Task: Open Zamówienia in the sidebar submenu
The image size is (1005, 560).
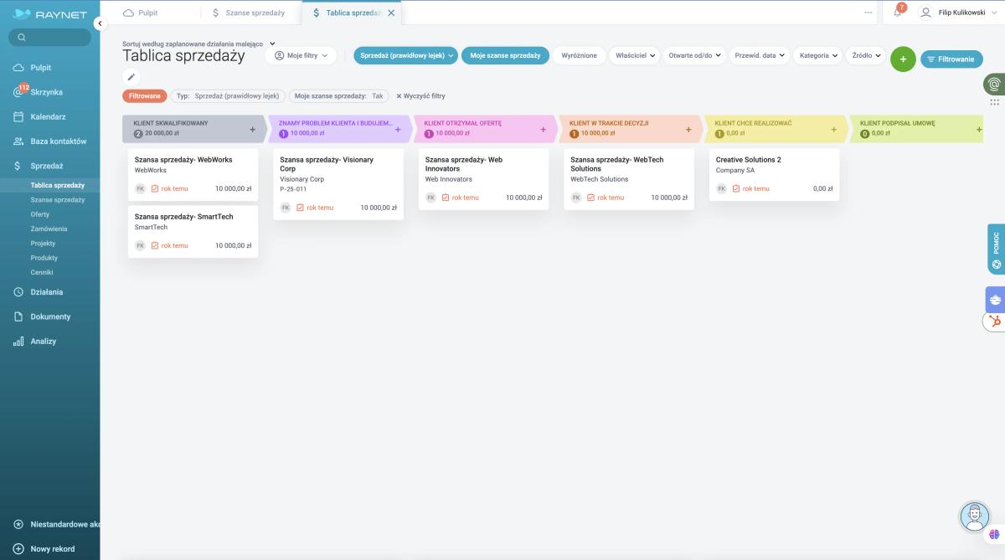Action: [49, 229]
